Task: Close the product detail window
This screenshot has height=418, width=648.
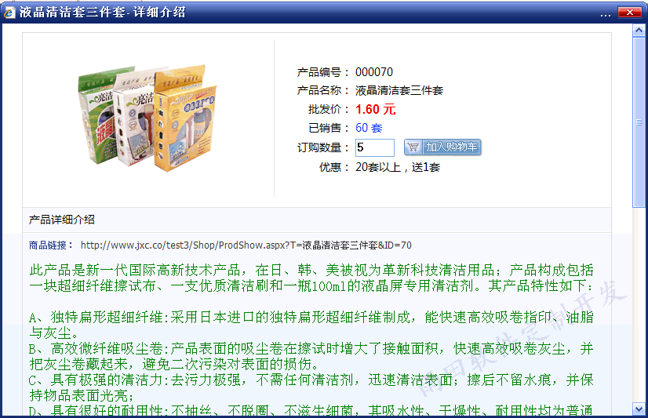Action: pyautogui.click(x=629, y=12)
